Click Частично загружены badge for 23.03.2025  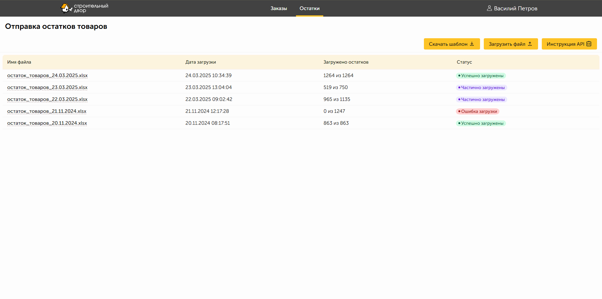coord(481,87)
